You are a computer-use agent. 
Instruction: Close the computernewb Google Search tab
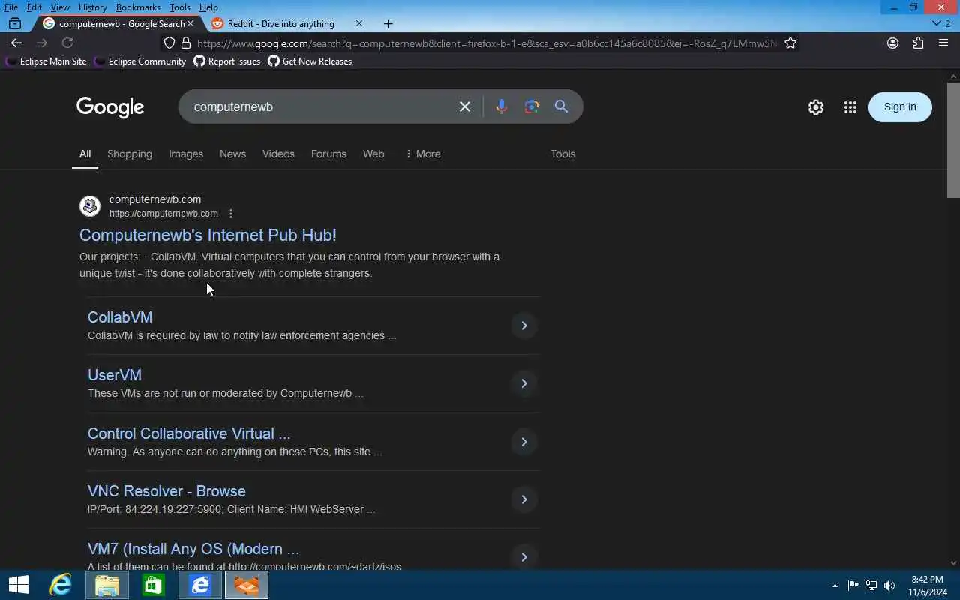pyautogui.click(x=190, y=23)
